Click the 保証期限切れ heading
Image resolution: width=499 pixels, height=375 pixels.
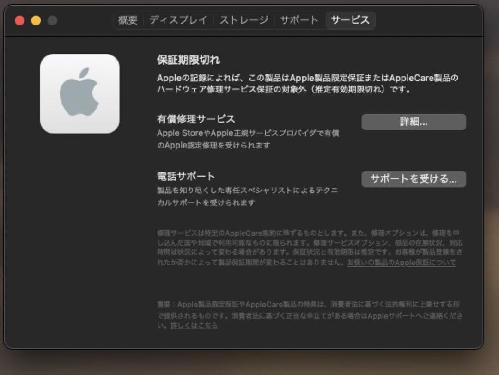189,60
